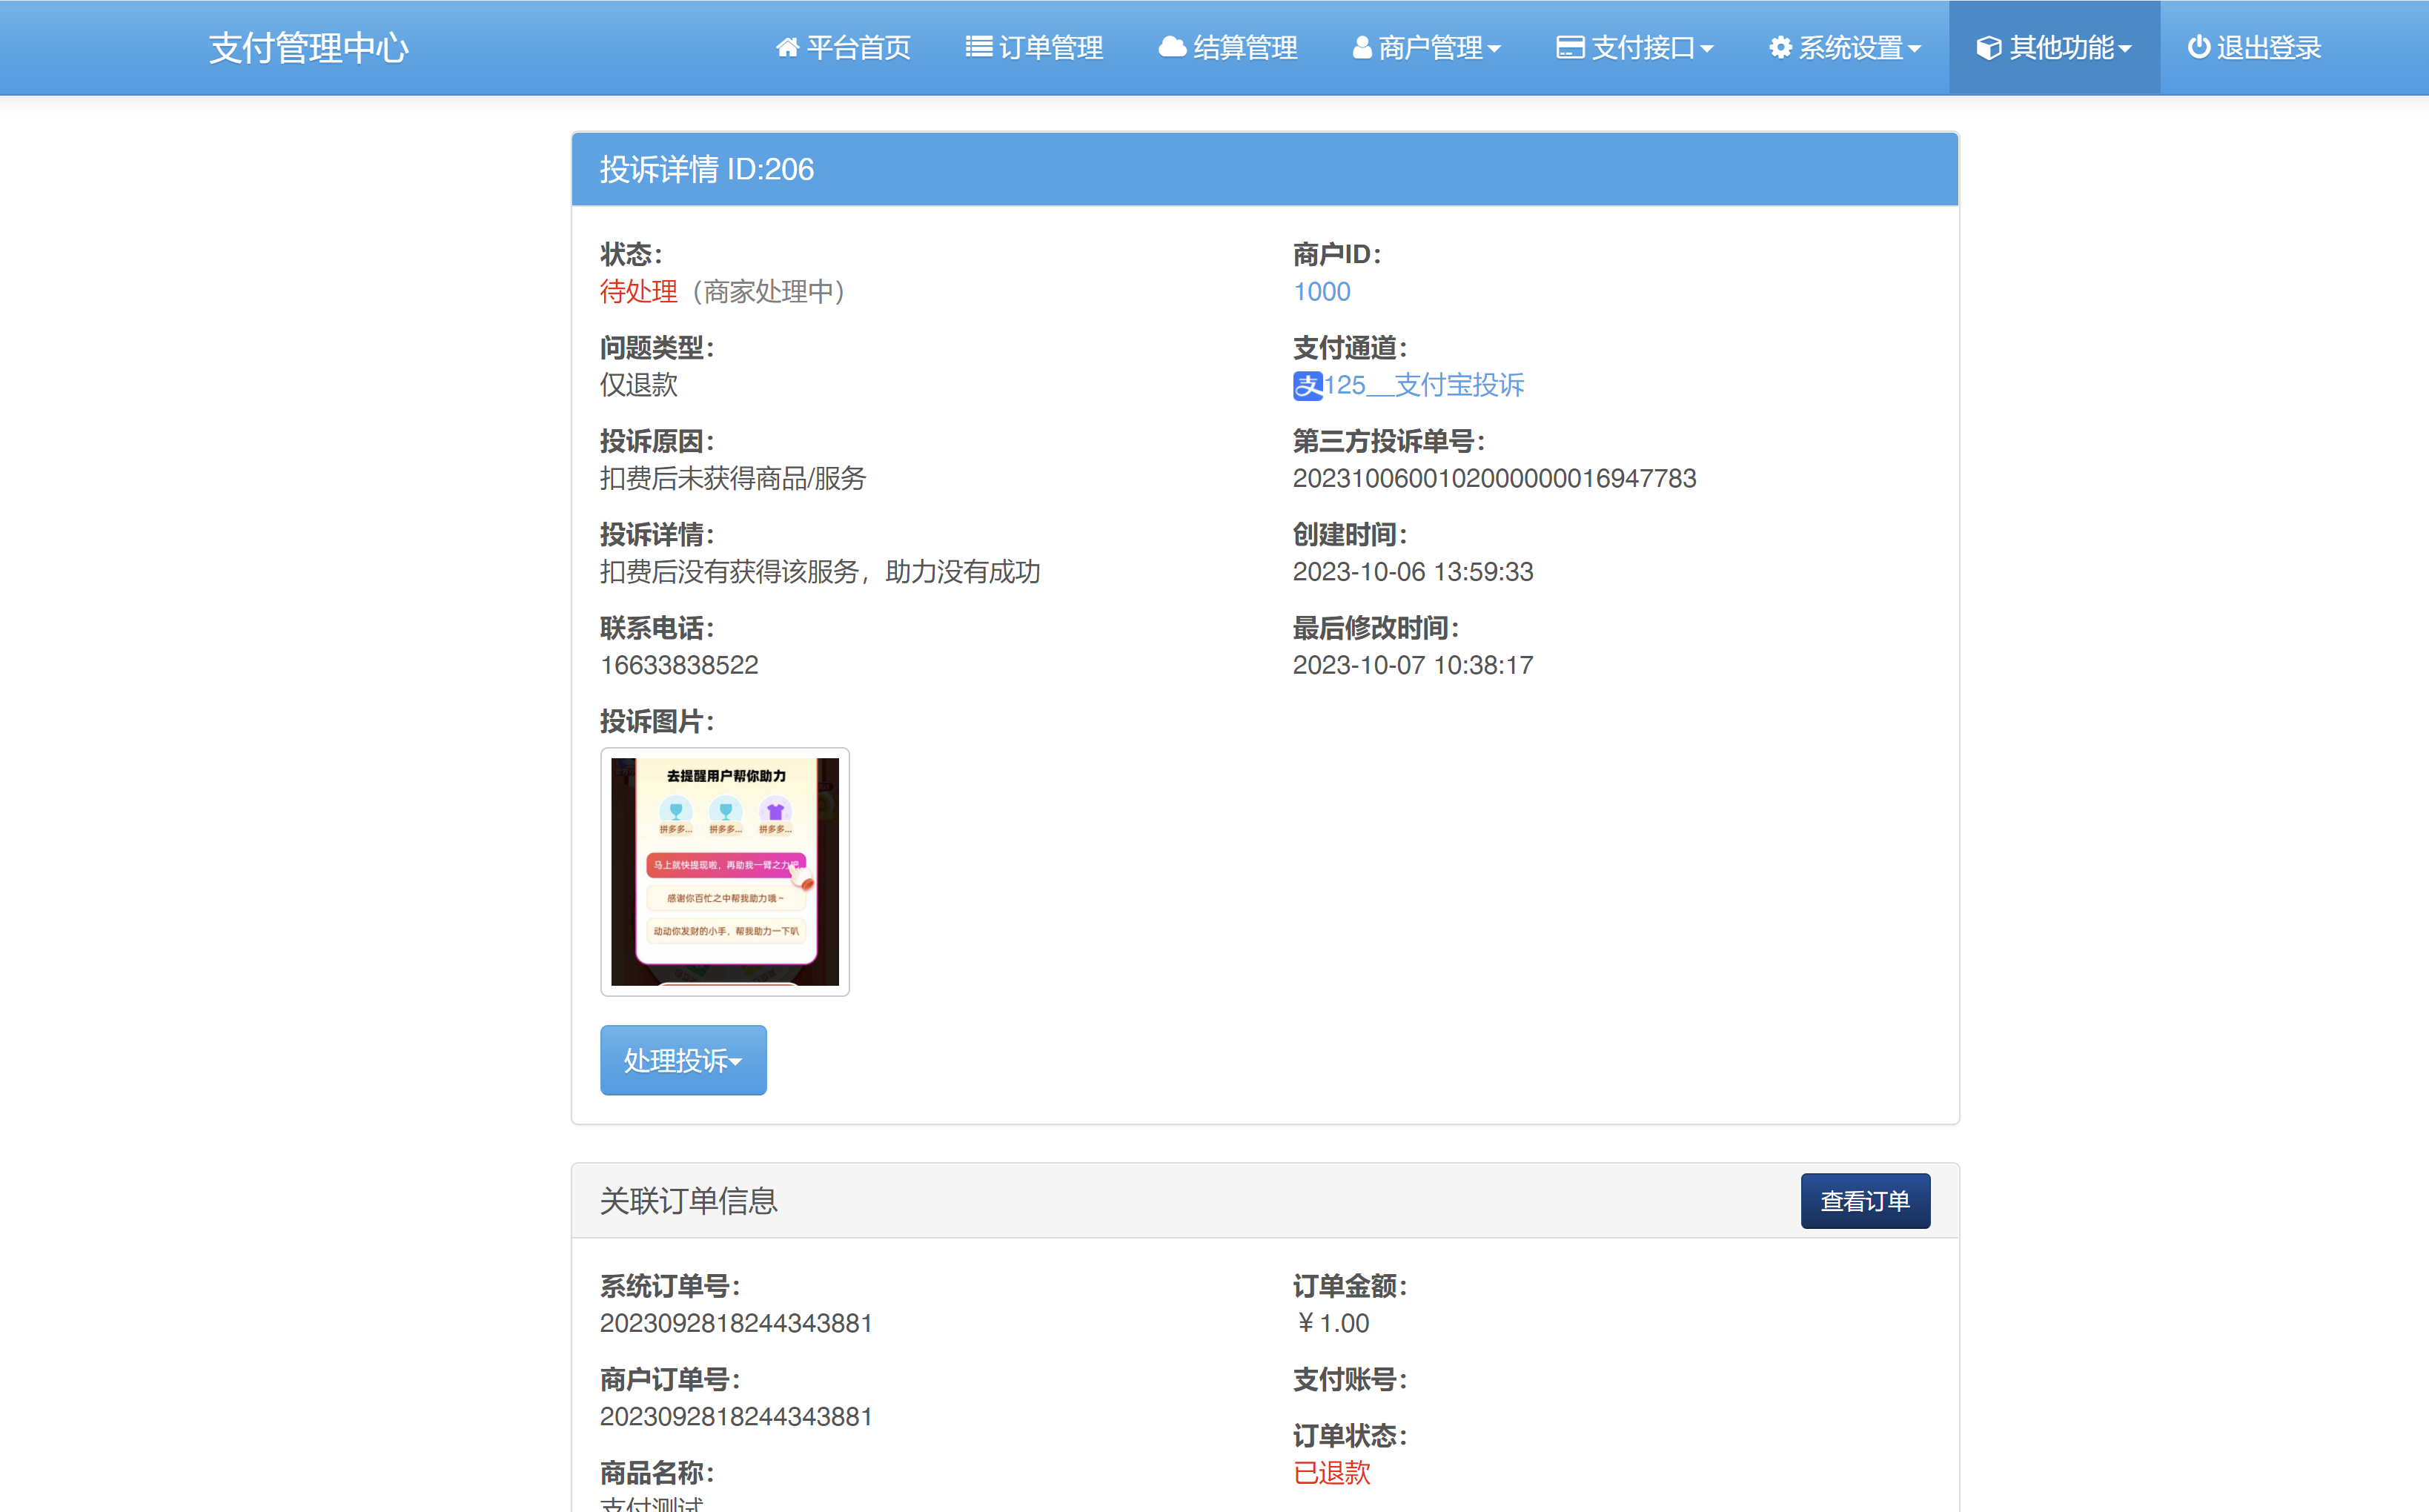Click the cube icon beside 其他功能
This screenshot has height=1512, width=2429.
[1989, 46]
